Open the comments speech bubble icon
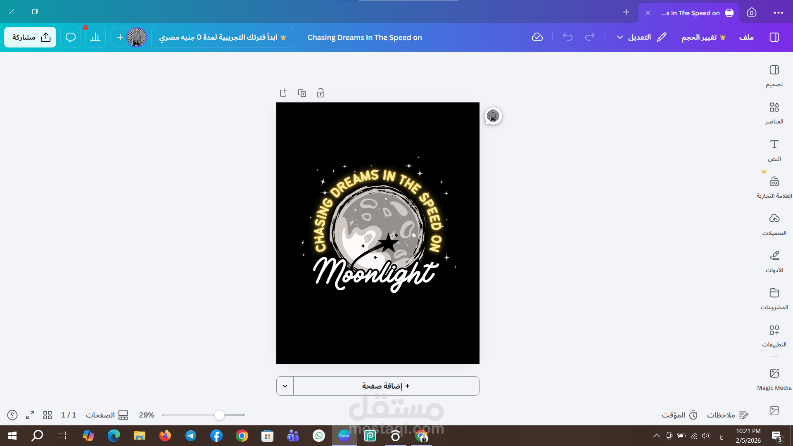 [x=71, y=37]
